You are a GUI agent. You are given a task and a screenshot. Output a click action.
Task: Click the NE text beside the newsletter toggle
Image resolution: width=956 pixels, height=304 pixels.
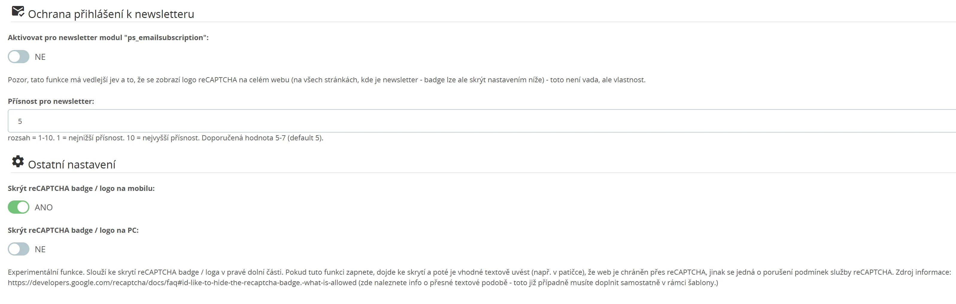coord(40,57)
